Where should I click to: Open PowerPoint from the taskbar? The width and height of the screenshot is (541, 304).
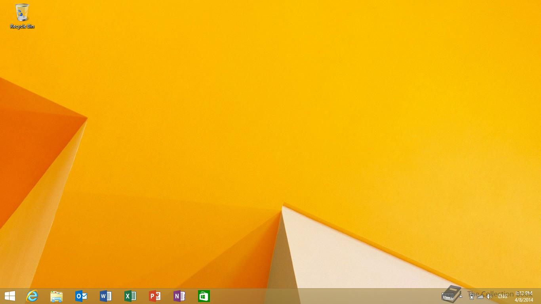coord(155,296)
